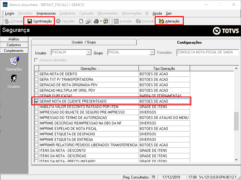Viewport: 241px width, 180px height.
Task: Click BOTOES DE ATALHO DO MENU cell
Action: [164, 117]
